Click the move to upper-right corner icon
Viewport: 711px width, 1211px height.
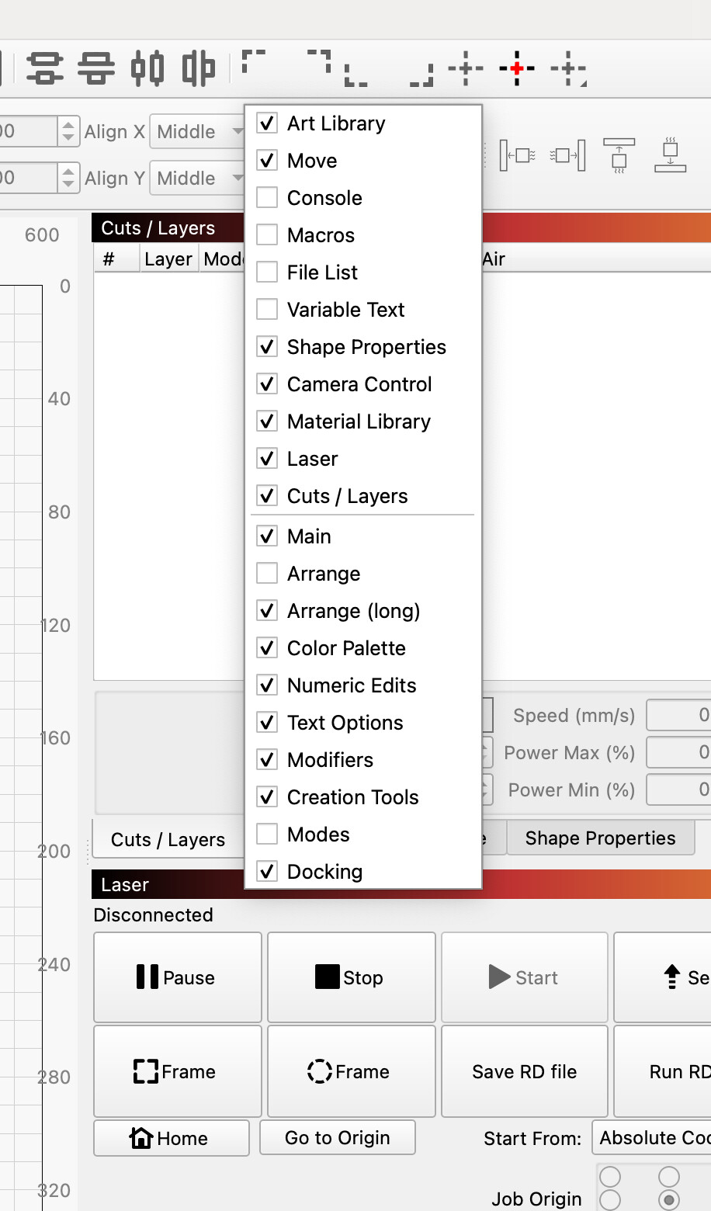(319, 61)
